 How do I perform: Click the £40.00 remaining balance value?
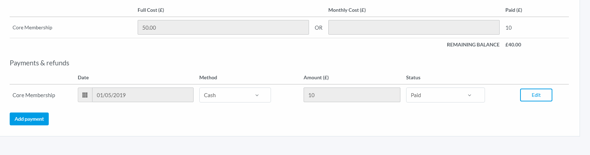[513, 45]
